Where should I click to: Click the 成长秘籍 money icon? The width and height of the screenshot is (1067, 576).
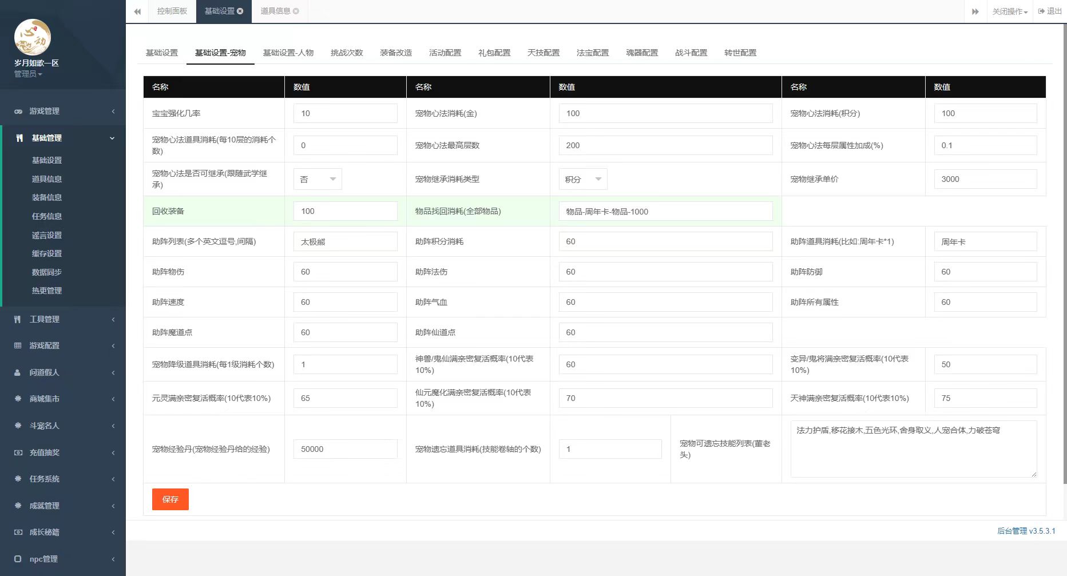(18, 532)
